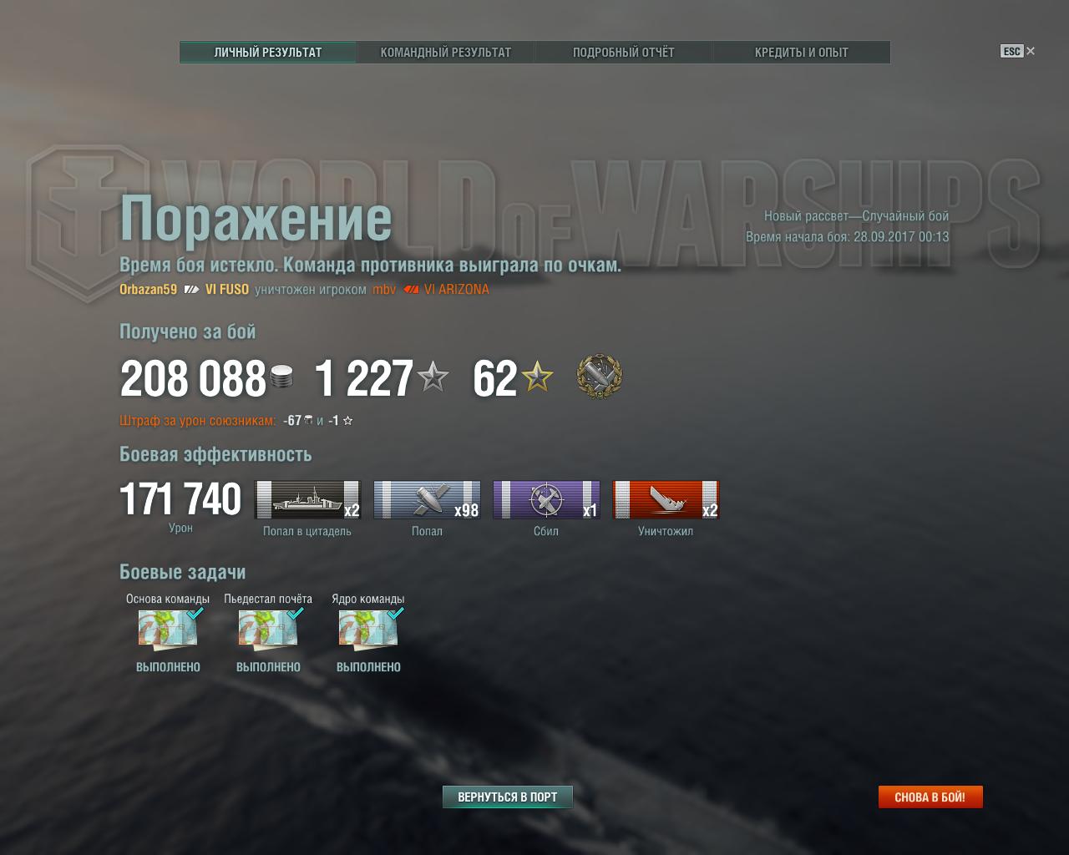
Task: Open the Основа команды mission thumbnail
Action: (x=168, y=630)
